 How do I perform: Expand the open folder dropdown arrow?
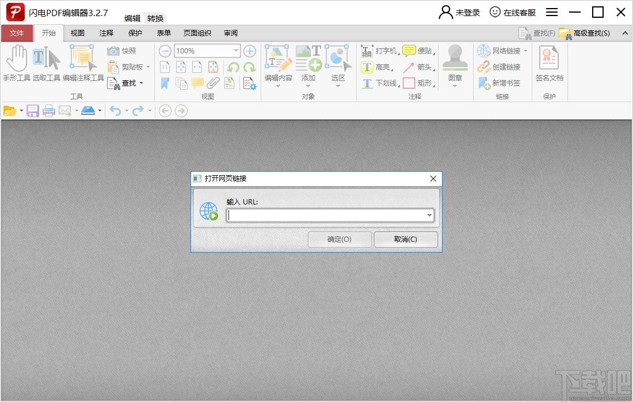21,111
